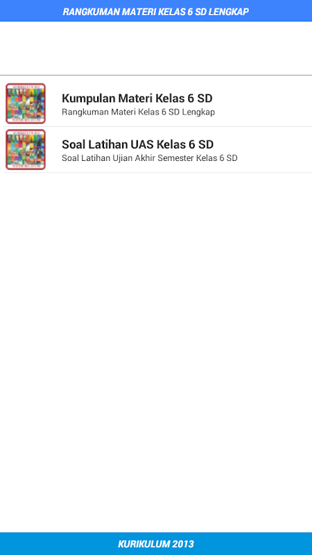This screenshot has height=555, width=312.
Task: Open the Soal Latihan UAS Kelas 6 SD title
Action: (x=137, y=144)
